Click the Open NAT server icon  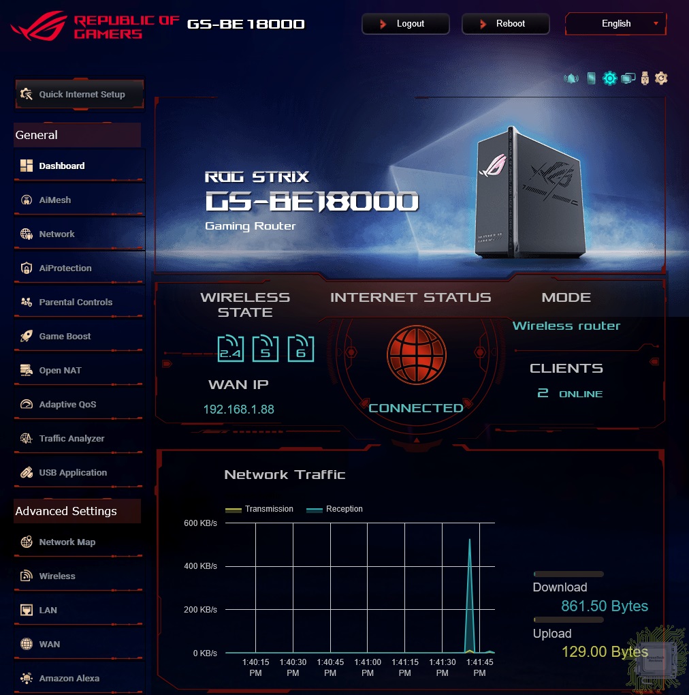point(27,370)
